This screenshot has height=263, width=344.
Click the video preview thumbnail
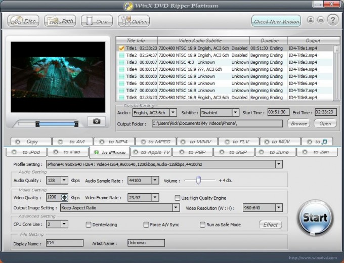point(58,77)
